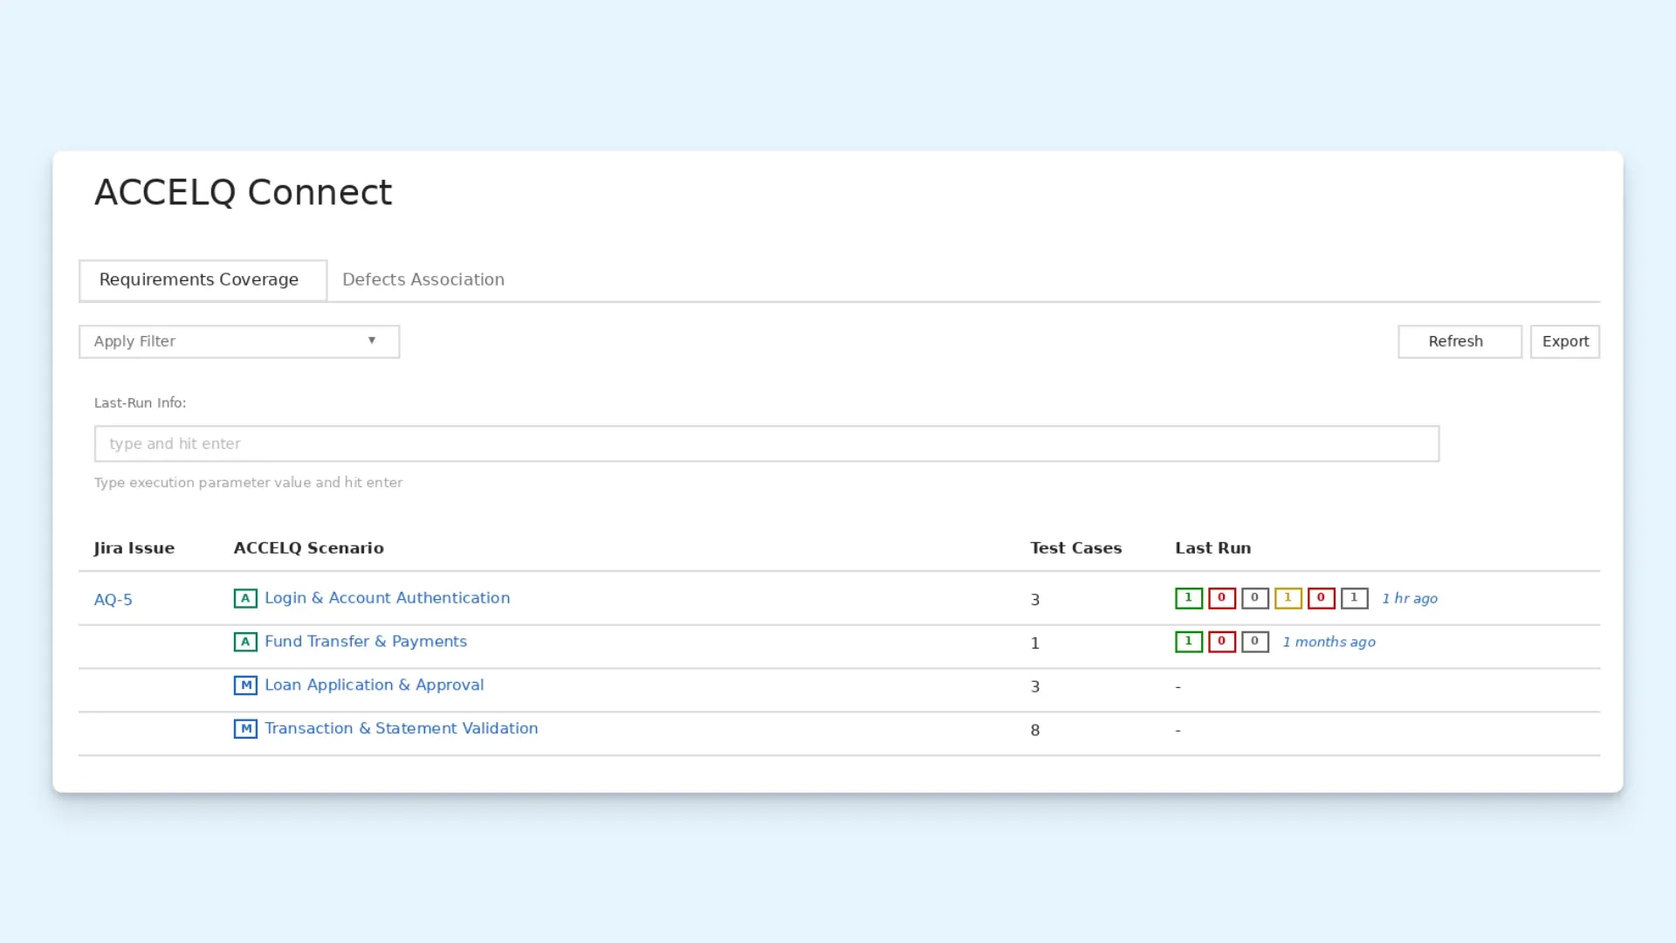Click test case count 8 in Transaction row
Screen dimensions: 1676x943
[1035, 730]
